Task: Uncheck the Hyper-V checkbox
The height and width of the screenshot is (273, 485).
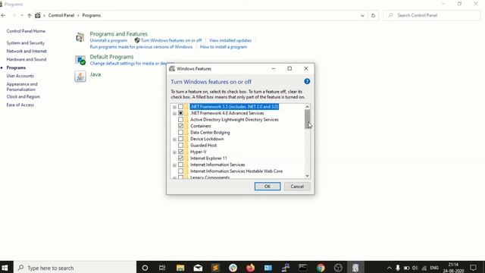Action: (x=180, y=152)
